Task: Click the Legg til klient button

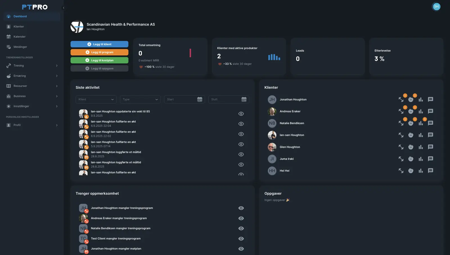Action: [x=99, y=44]
